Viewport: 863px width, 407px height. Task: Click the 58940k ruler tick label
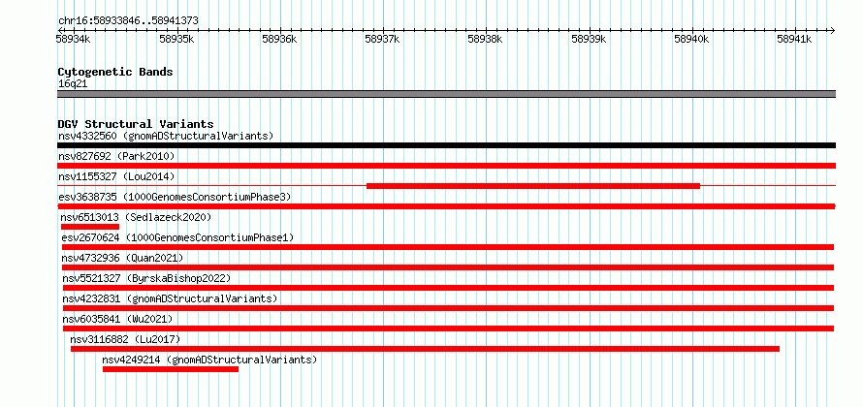point(691,39)
